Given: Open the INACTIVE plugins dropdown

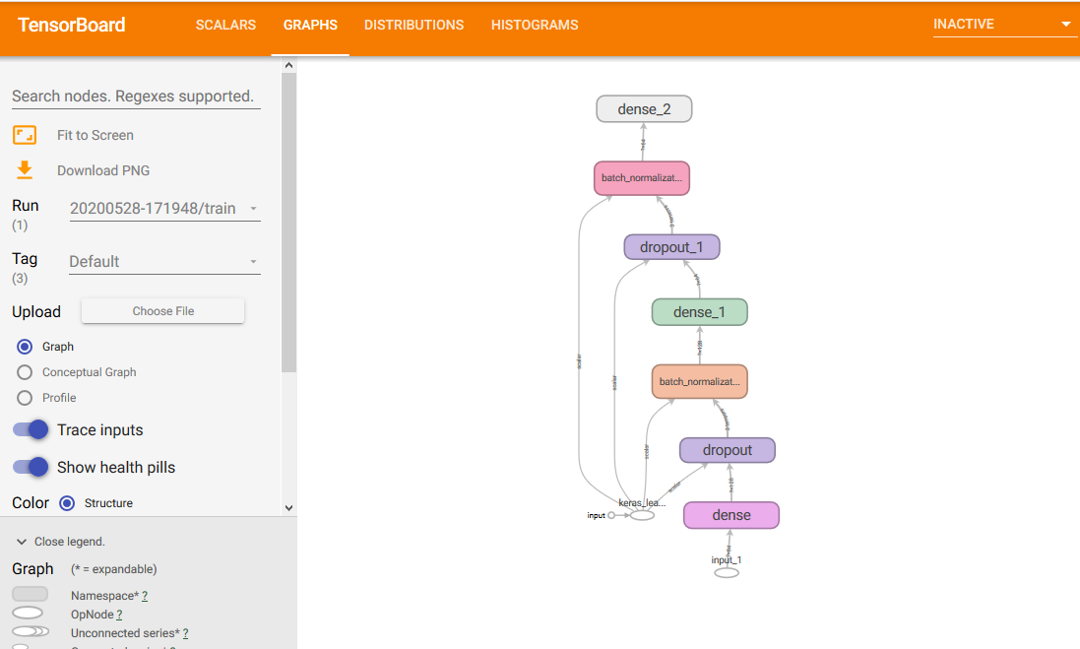Looking at the screenshot, I should [x=1002, y=25].
